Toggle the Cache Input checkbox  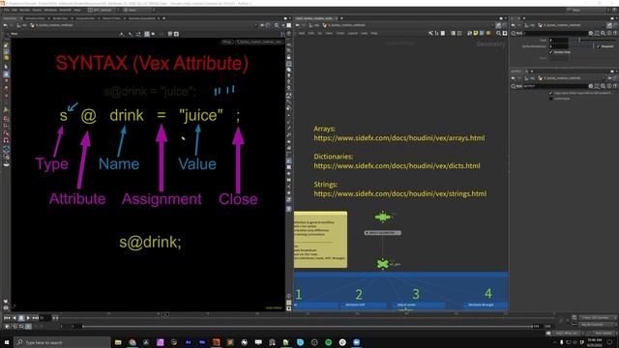point(550,99)
